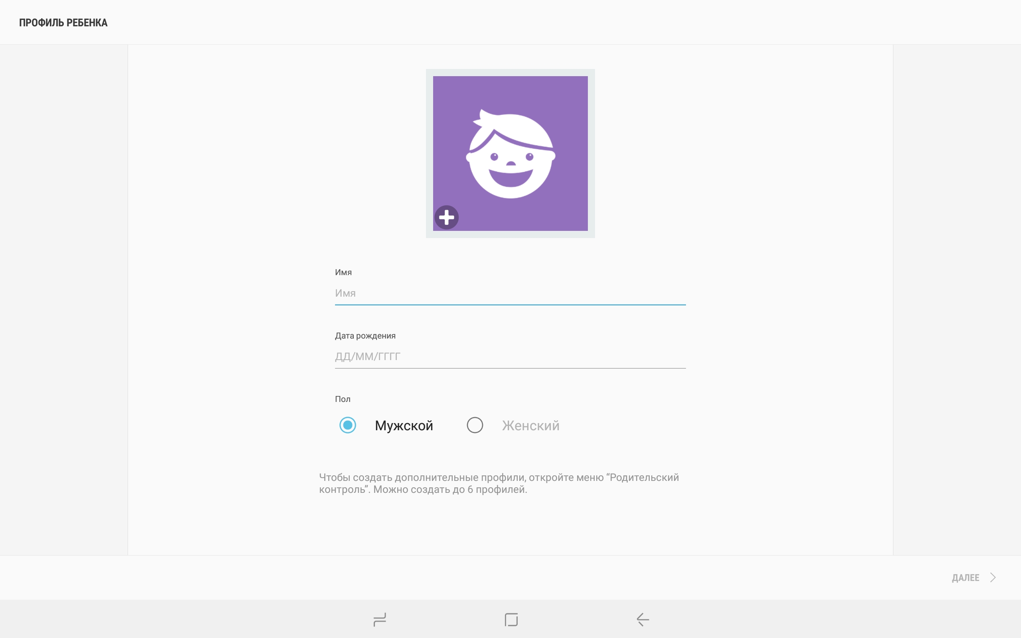The height and width of the screenshot is (638, 1021).
Task: Tap the Android home square icon
Action: coord(511,619)
